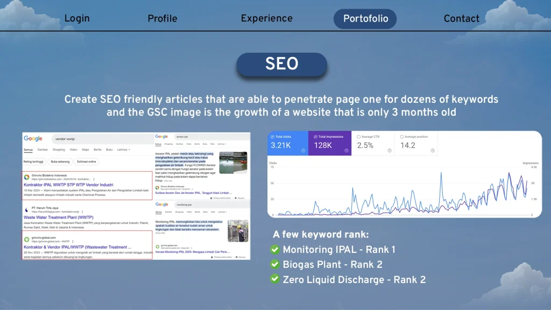Viewport: 551px width, 310px height.
Task: Click the PT. Harum Tirta Jaya favicon
Action: click(26, 209)
